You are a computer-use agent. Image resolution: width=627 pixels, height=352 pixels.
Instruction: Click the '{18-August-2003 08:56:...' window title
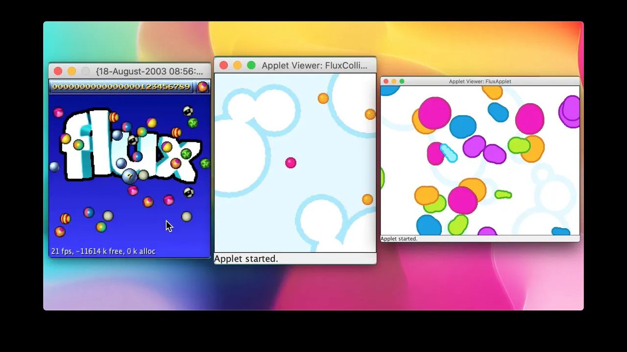point(149,71)
